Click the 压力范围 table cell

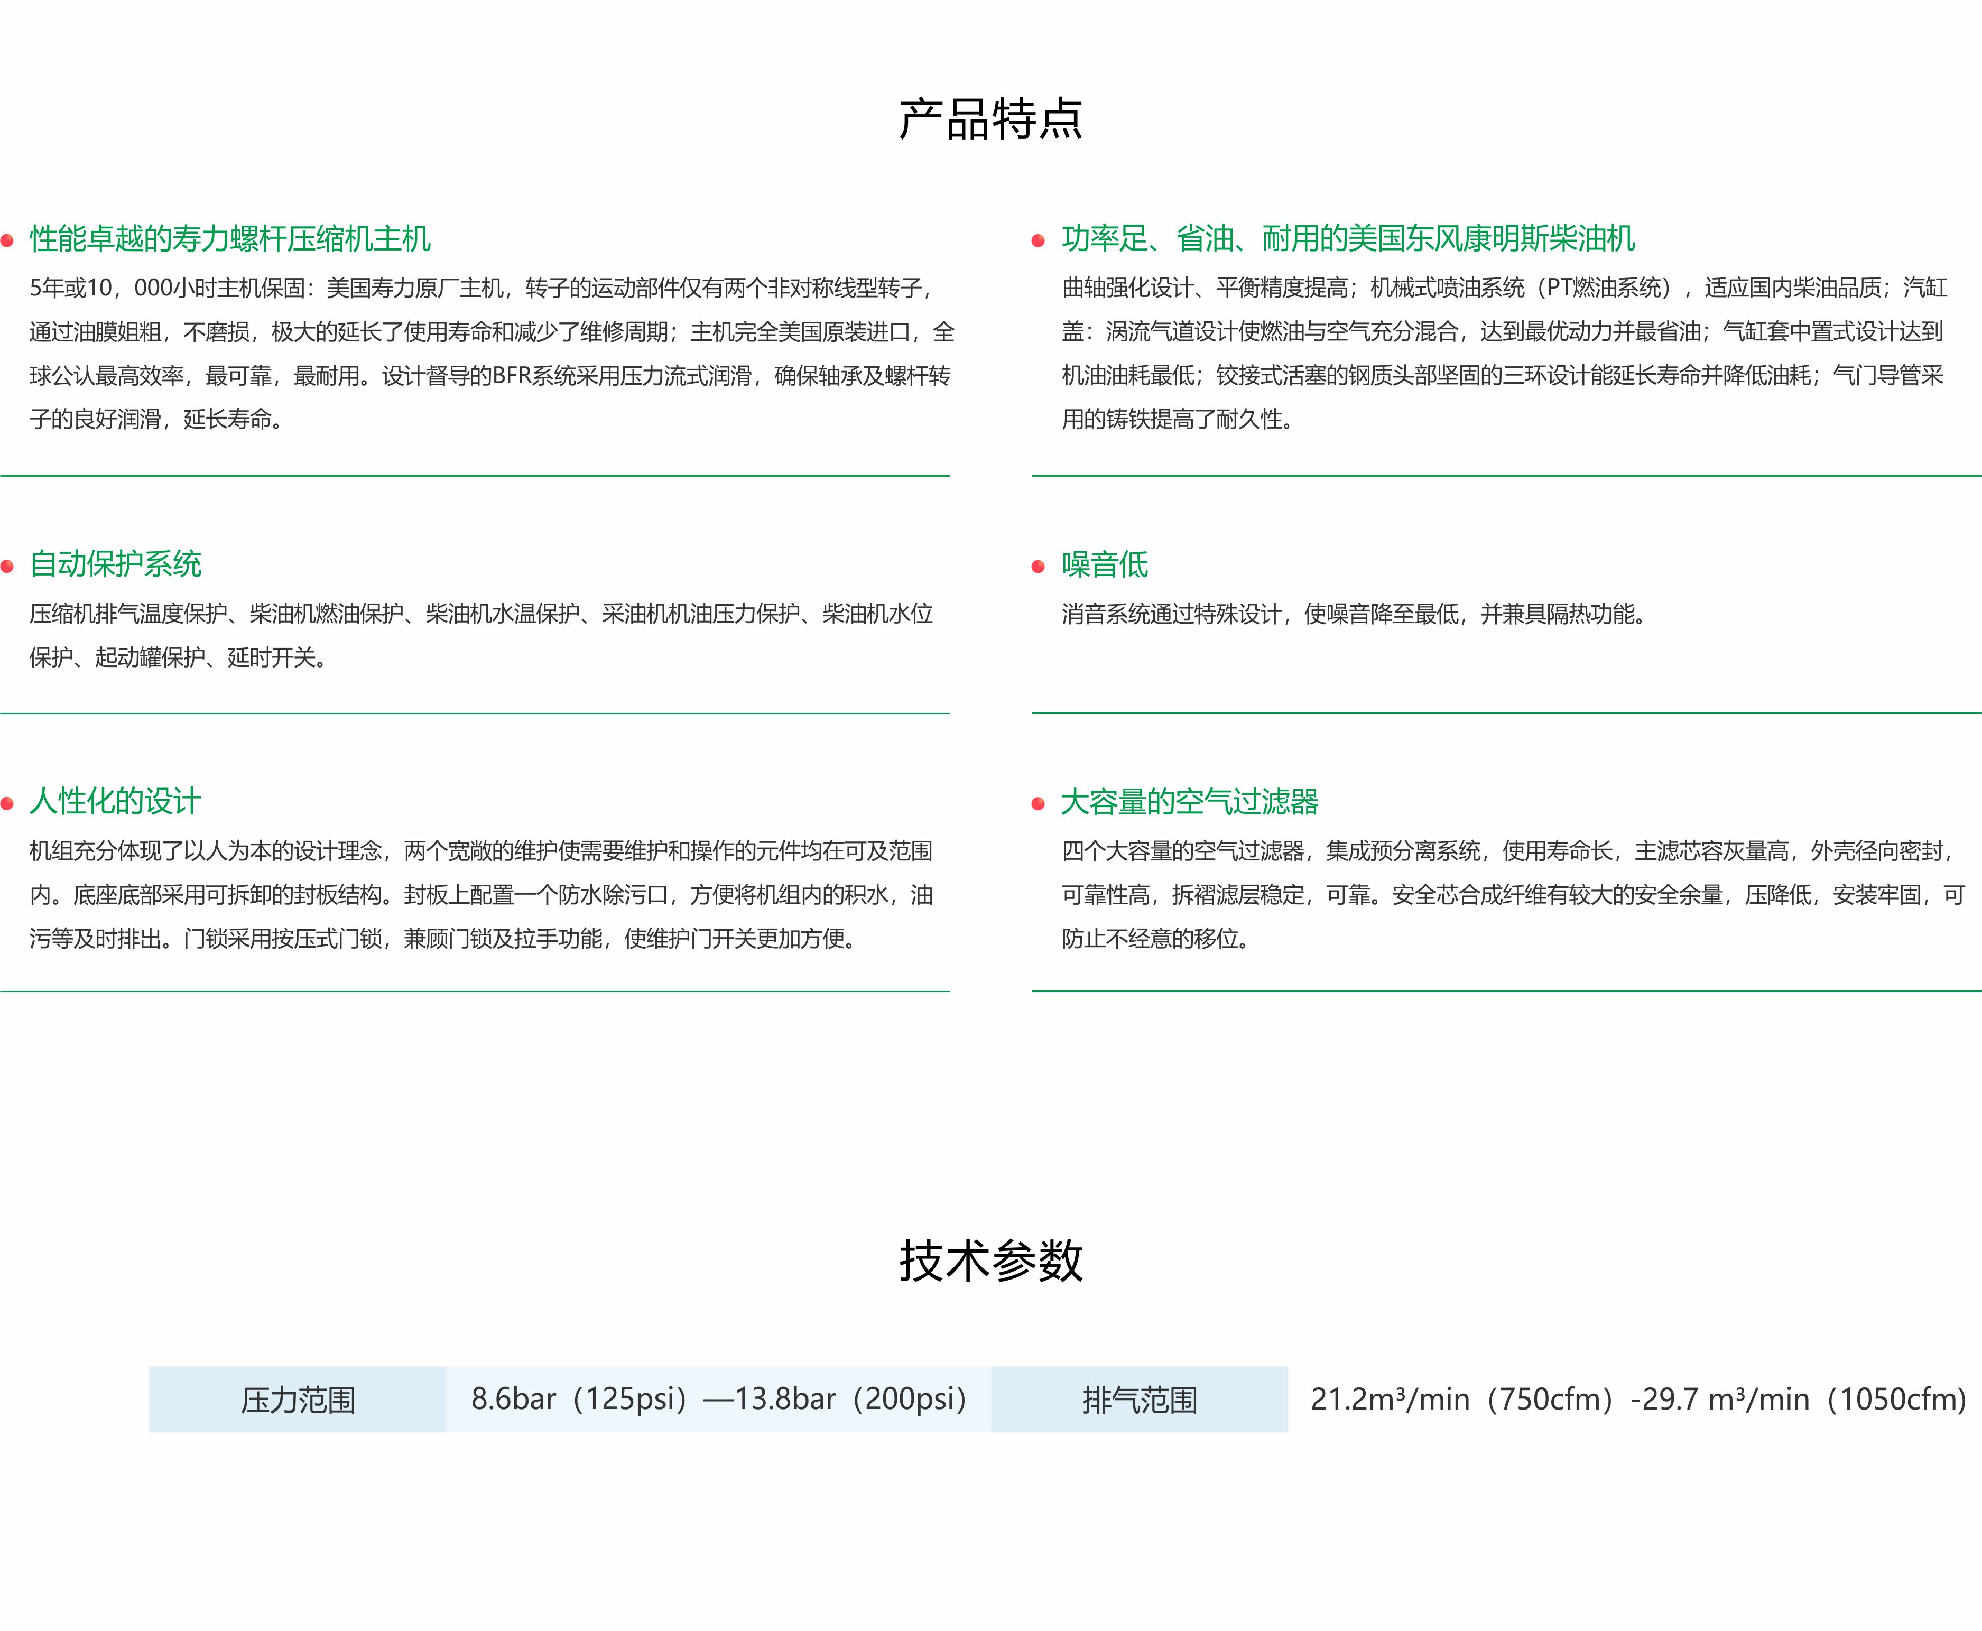(298, 1400)
